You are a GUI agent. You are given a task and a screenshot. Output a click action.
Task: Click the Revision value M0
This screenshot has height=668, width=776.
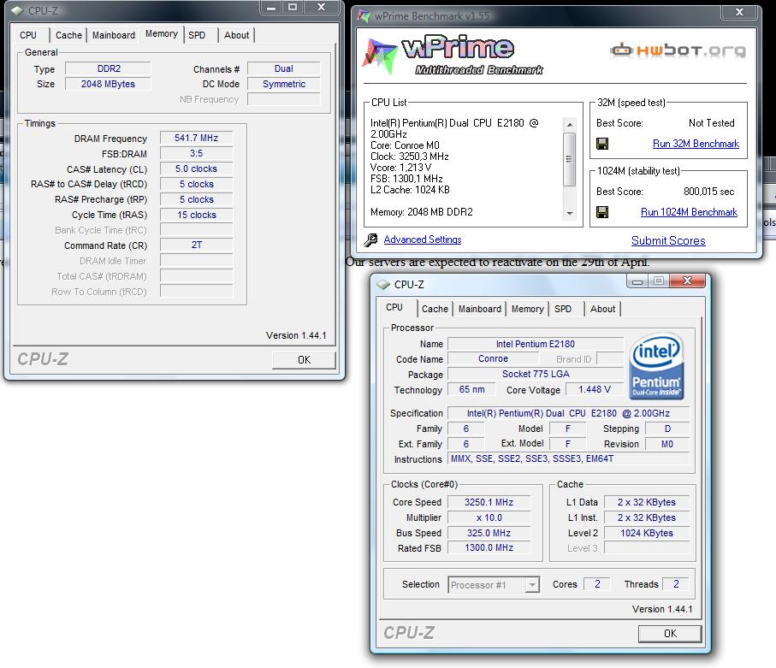point(667,444)
